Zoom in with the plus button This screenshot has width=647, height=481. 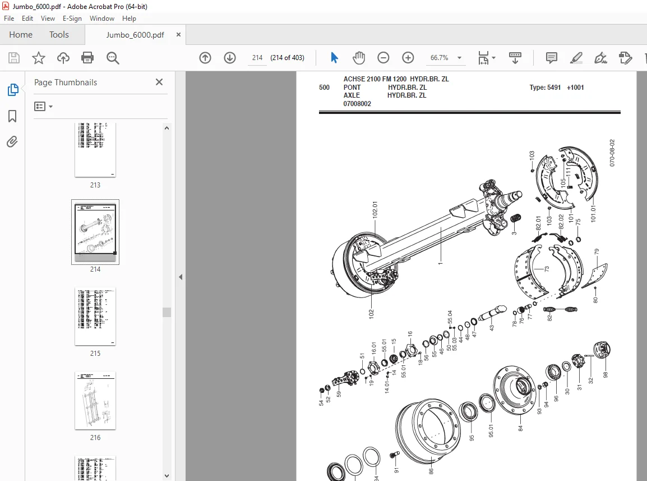[x=408, y=58]
